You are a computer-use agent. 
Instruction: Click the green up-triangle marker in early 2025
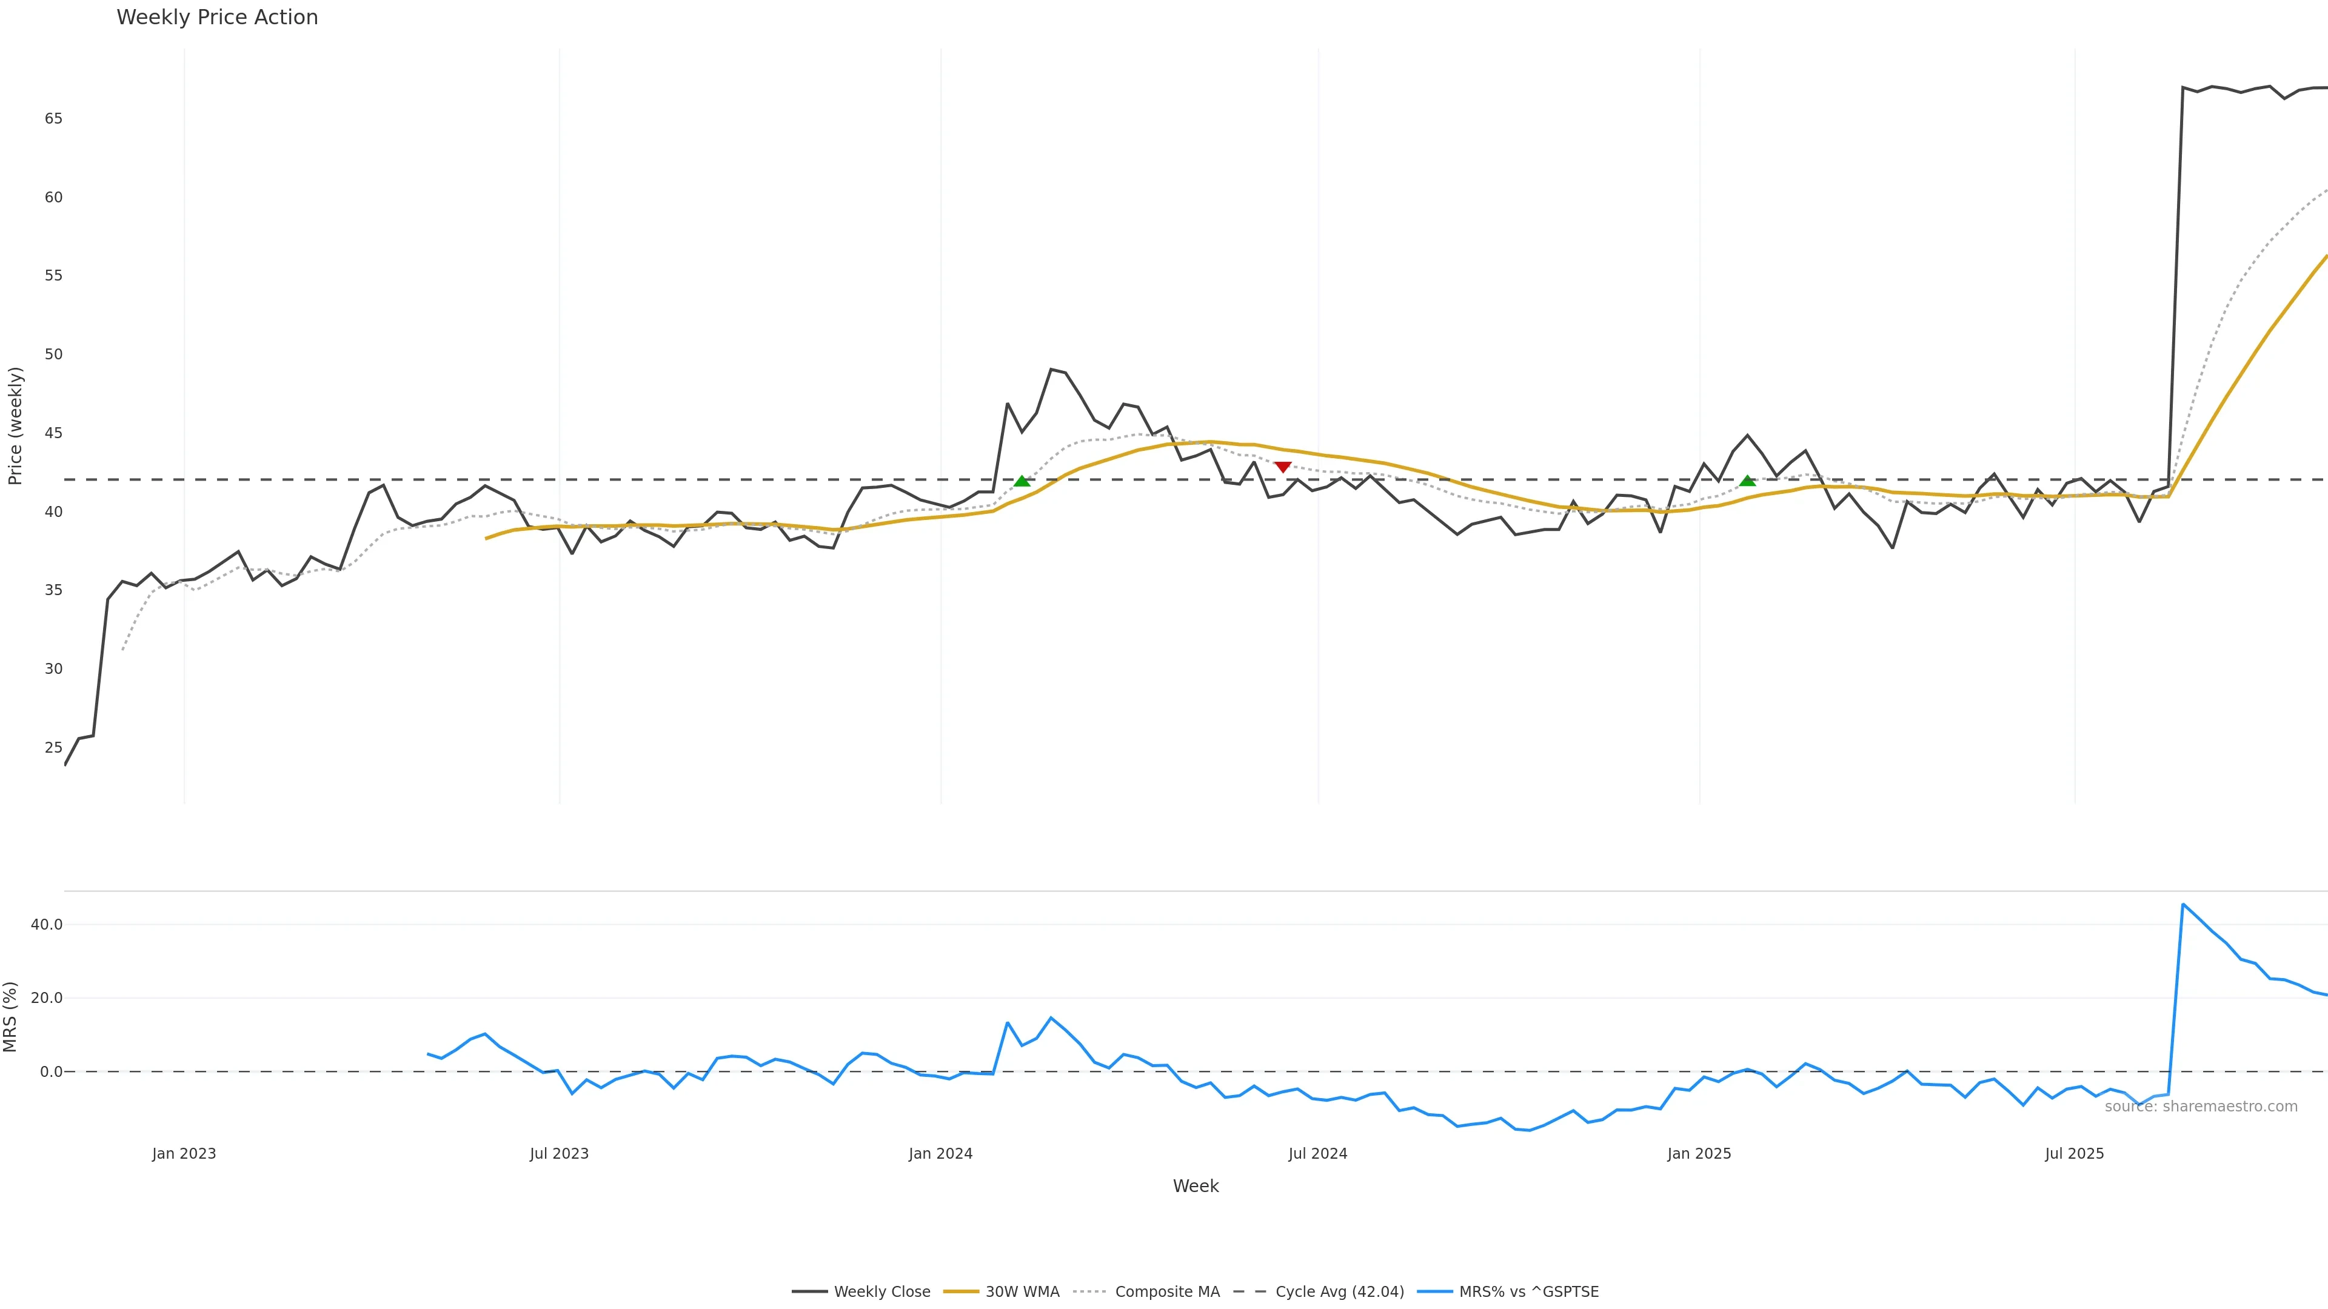click(1748, 481)
